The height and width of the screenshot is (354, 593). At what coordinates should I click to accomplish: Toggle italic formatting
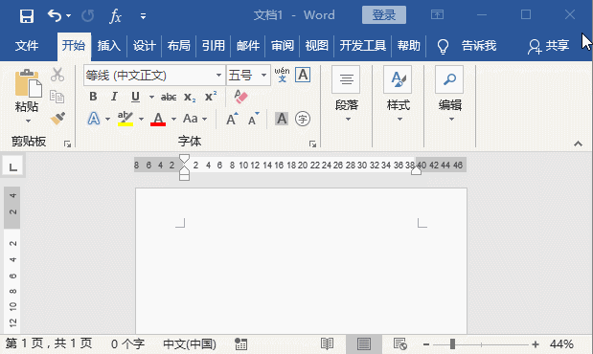[x=114, y=97]
